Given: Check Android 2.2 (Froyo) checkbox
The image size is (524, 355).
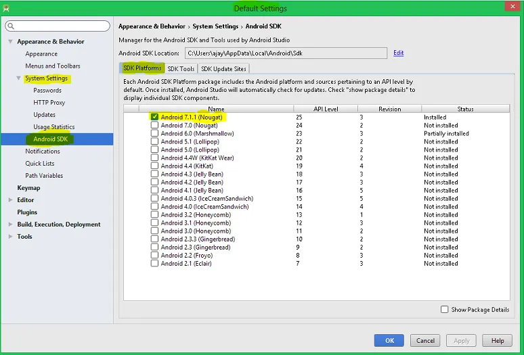Looking at the screenshot, I should click(154, 255).
